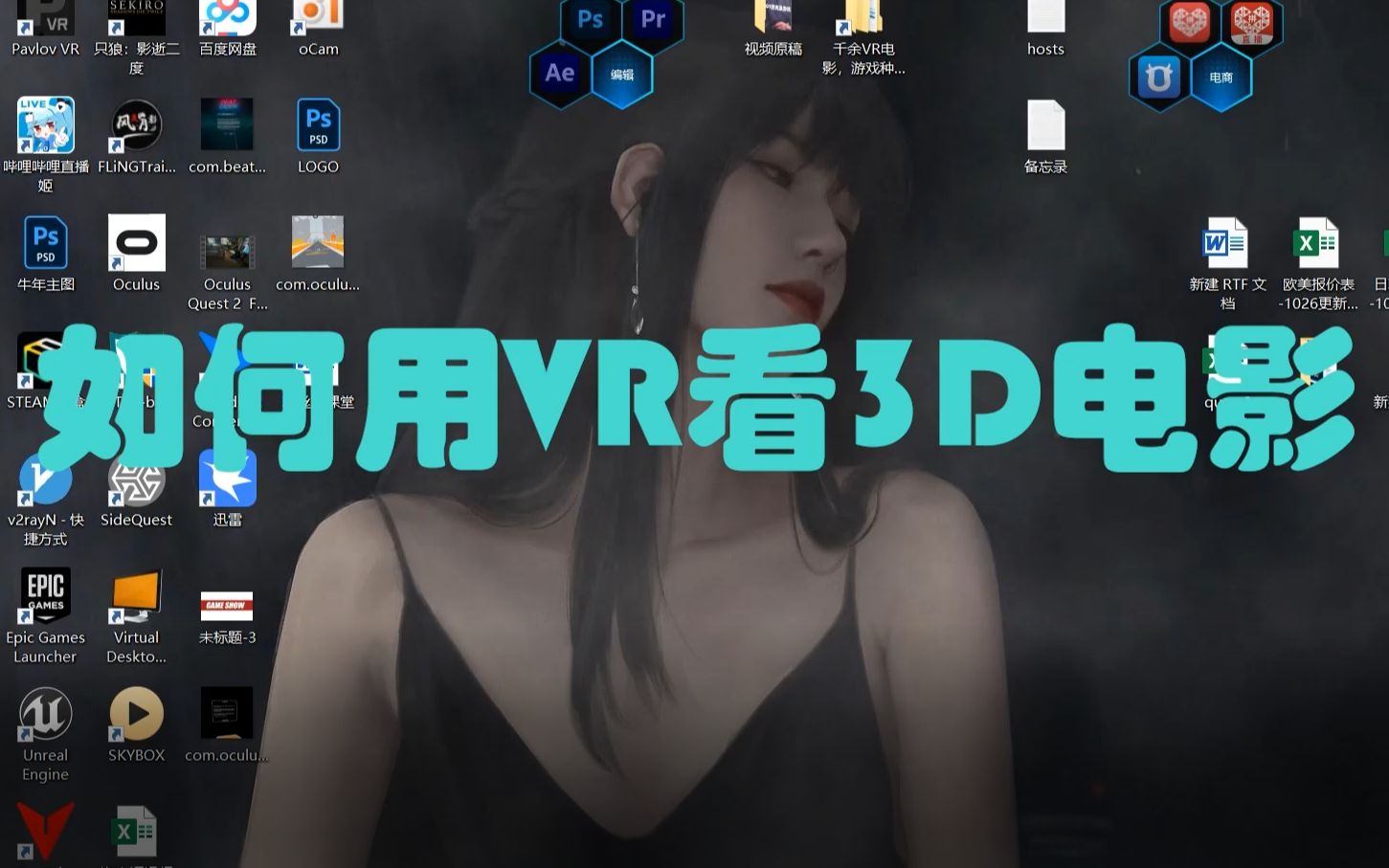Select the com.oculu... image beside Oculus Quest 2
This screenshot has width=1389, height=868.
tap(318, 243)
